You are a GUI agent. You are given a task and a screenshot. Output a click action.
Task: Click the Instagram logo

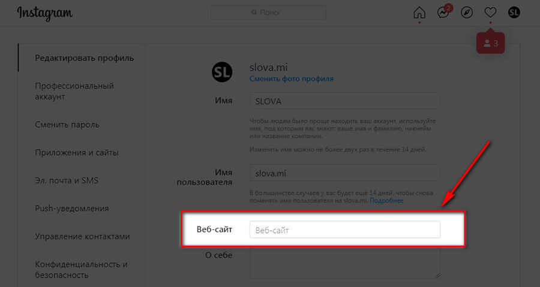tap(45, 13)
